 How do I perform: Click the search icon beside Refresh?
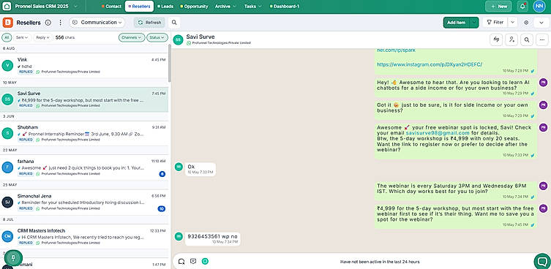pos(174,23)
